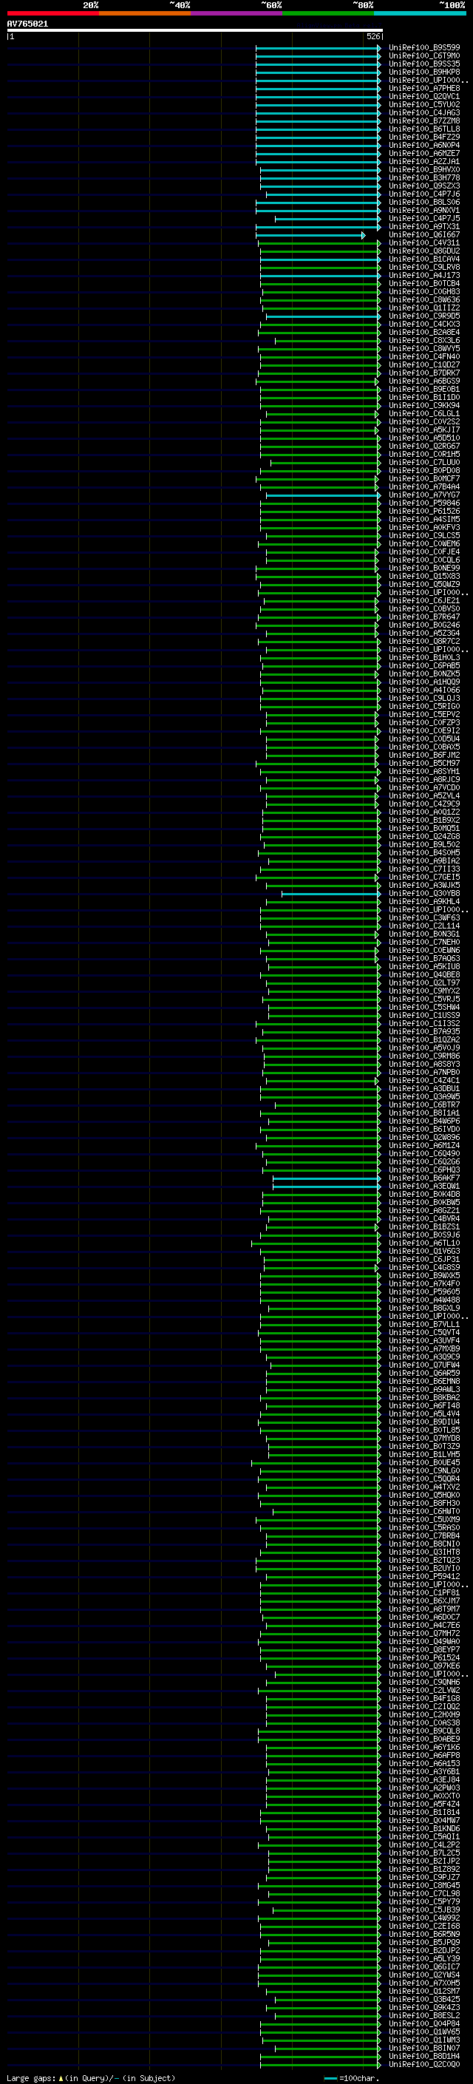Image resolution: width=473 pixels, height=2084 pixels.
Task: Select the UniRef100_B8ESL2 label
Action: click(x=423, y=2016)
